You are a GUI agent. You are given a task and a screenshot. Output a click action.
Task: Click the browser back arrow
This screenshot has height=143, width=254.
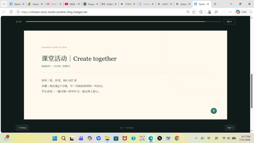[x=4, y=12]
